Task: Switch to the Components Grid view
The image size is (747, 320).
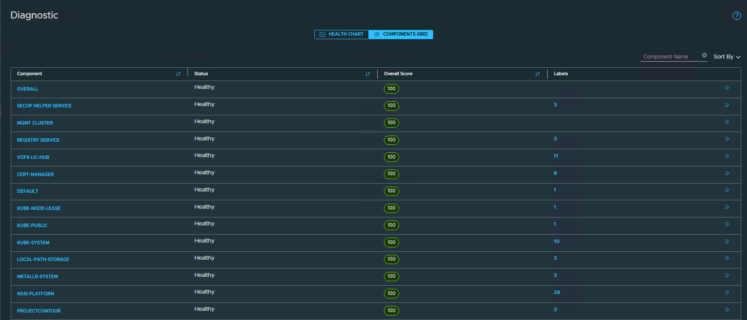Action: coord(401,34)
